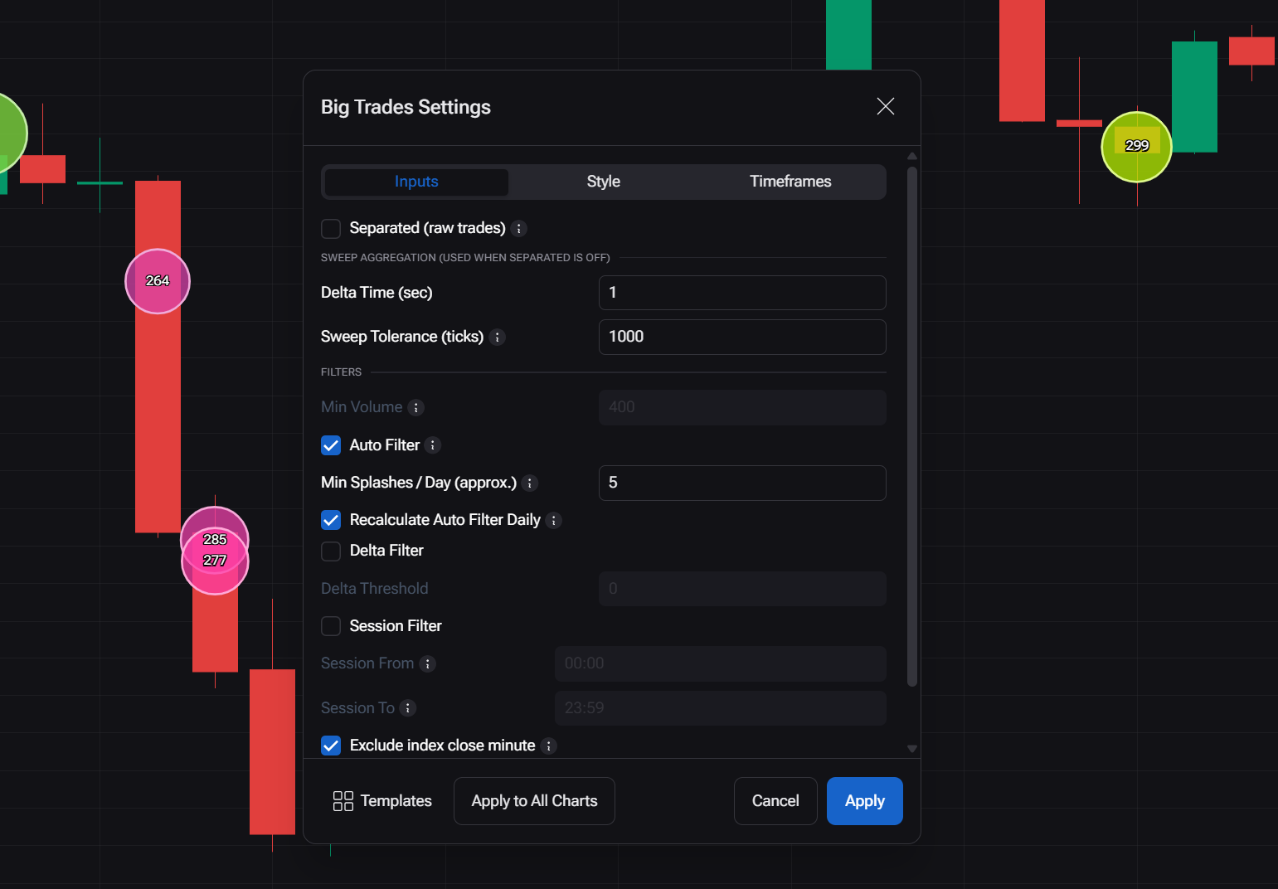Click the Delta Threshold value field
The height and width of the screenshot is (889, 1278).
tap(742, 589)
